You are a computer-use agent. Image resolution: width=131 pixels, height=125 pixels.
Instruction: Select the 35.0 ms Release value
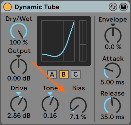coord(112,117)
